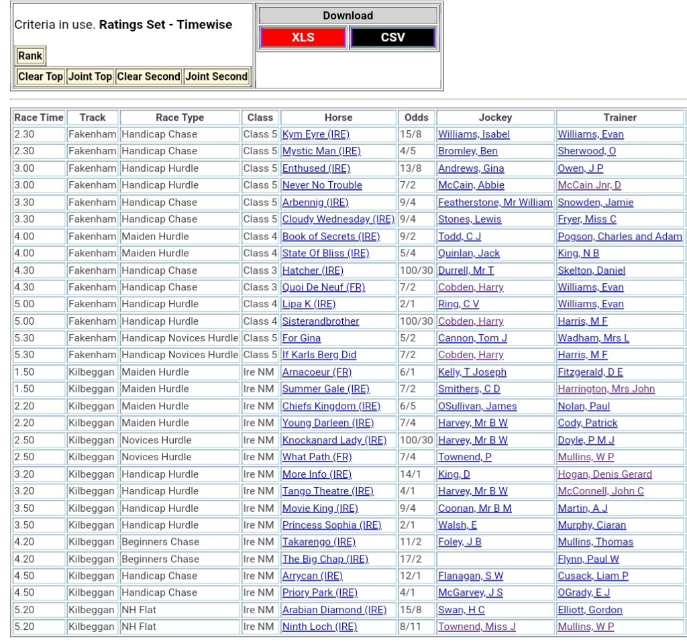
Task: Open jockey OSullivan, James link
Action: pyautogui.click(x=477, y=406)
